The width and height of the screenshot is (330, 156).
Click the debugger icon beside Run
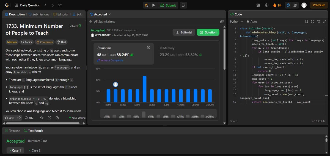pos(147,5)
